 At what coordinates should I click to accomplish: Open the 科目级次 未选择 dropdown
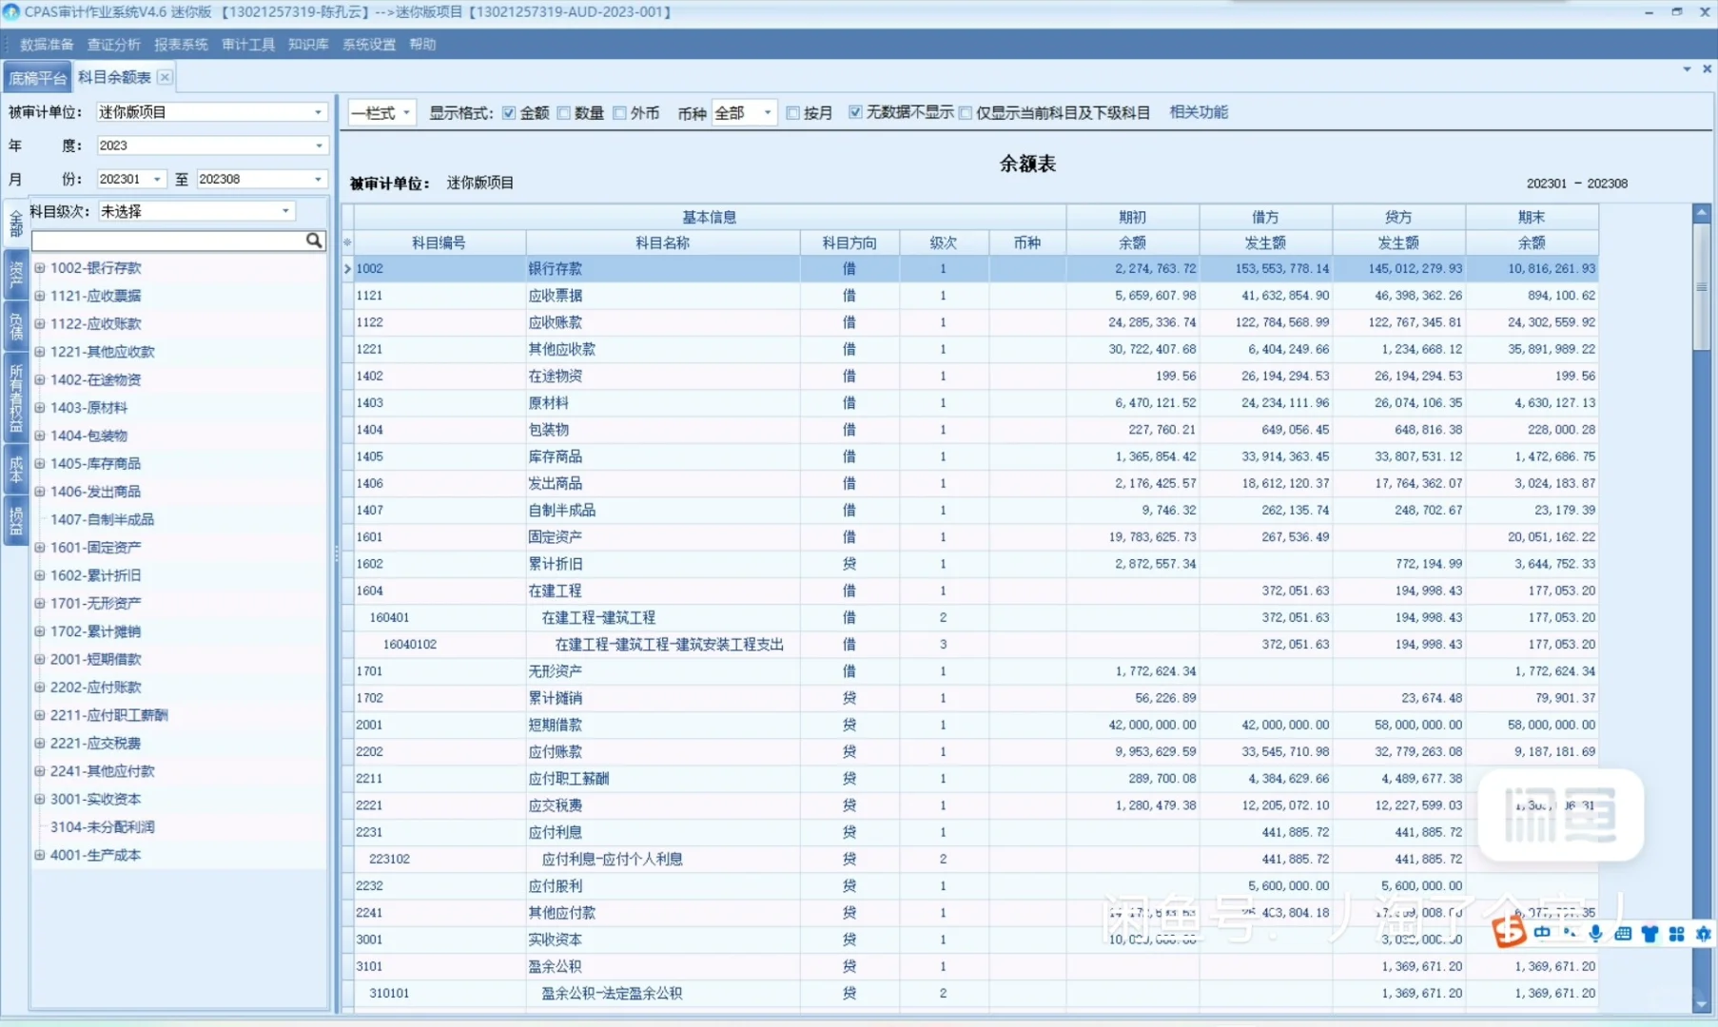click(285, 210)
